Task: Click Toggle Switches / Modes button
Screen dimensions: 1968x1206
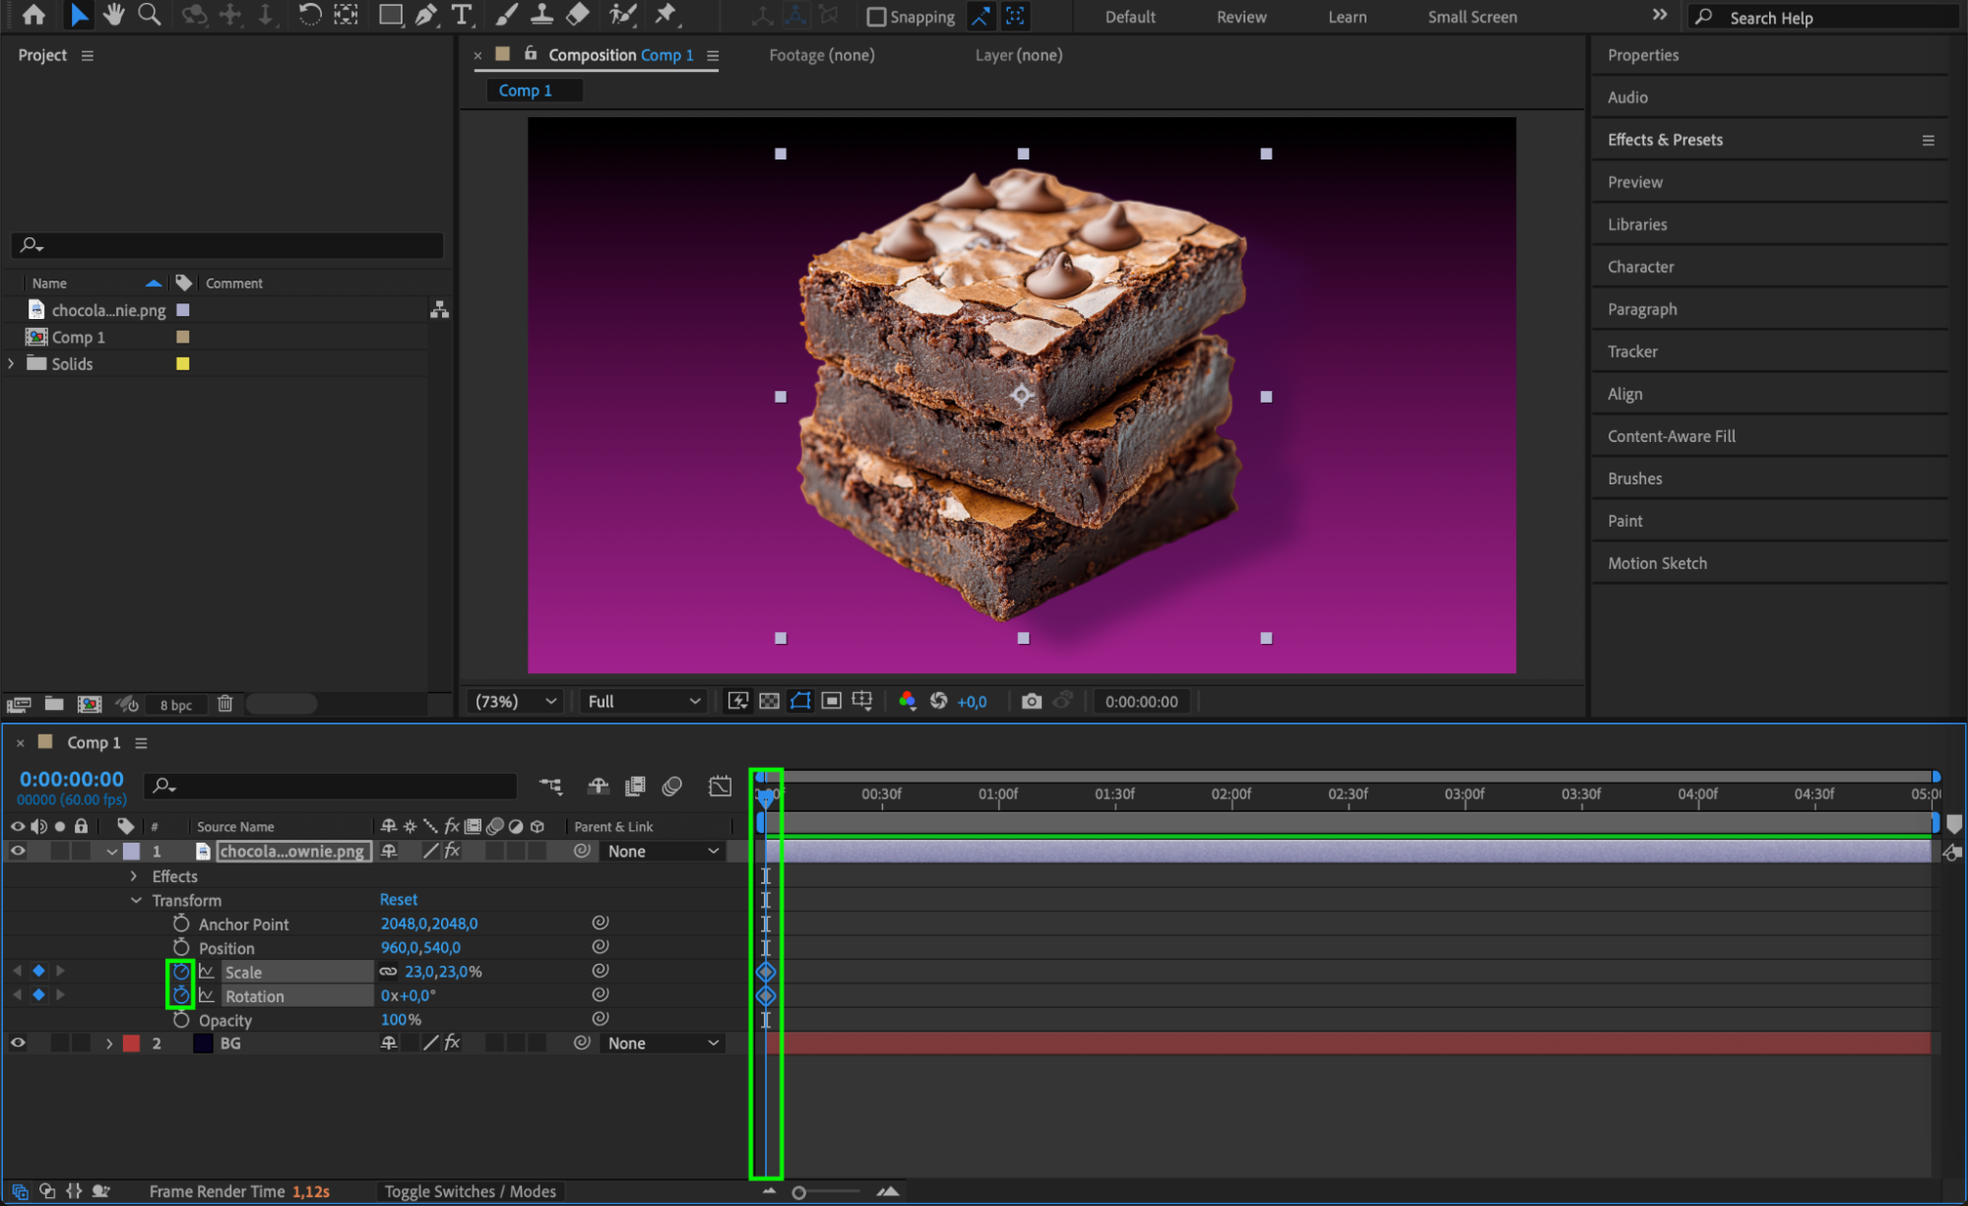Action: [x=470, y=1191]
